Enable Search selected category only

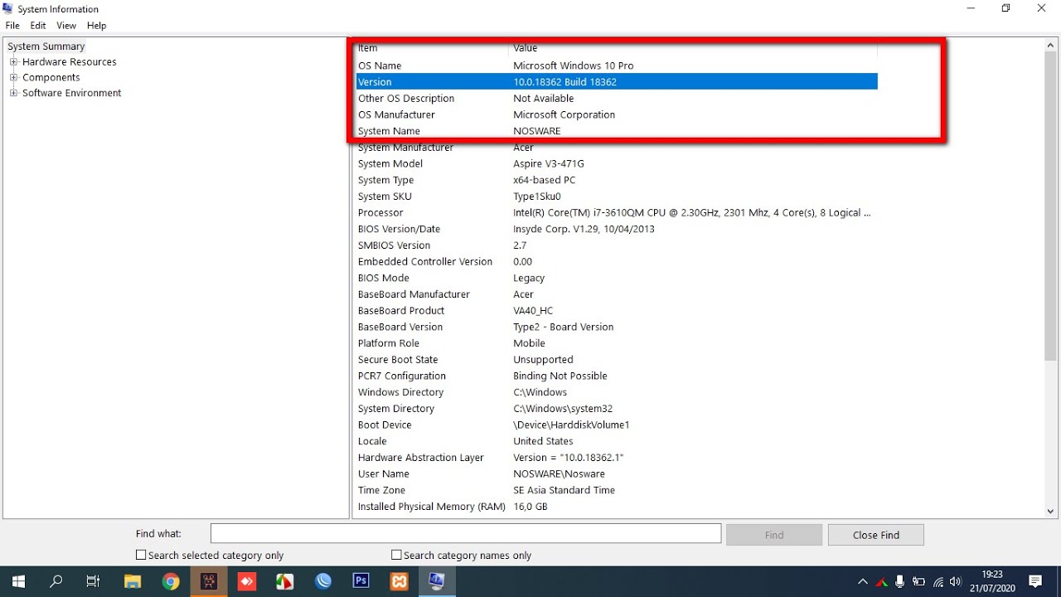pos(141,555)
